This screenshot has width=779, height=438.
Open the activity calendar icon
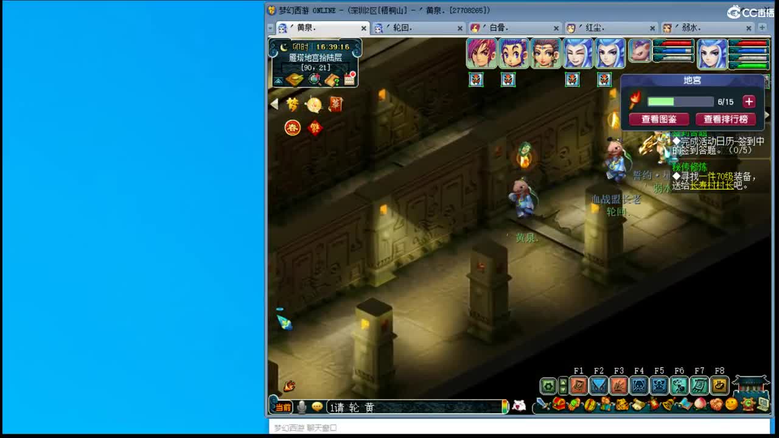(x=349, y=78)
